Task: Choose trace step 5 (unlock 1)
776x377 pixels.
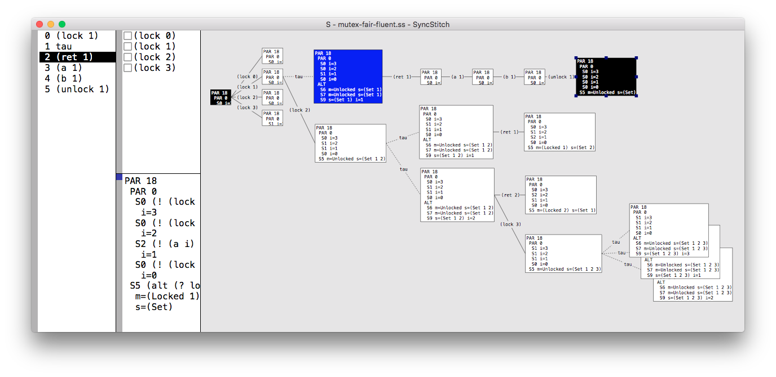Action: click(77, 89)
